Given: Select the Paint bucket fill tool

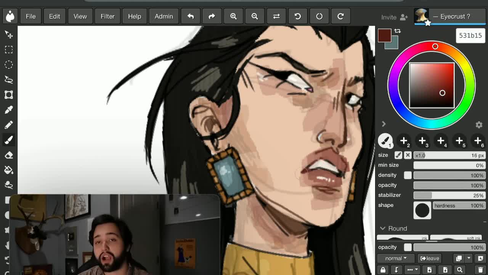Looking at the screenshot, I should point(9,170).
